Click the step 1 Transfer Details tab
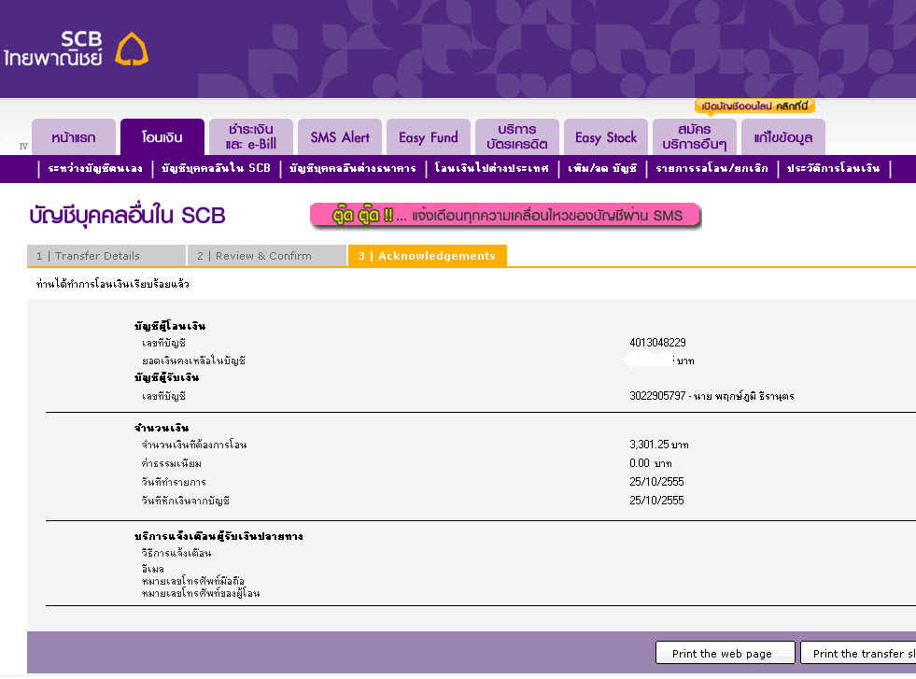 coord(106,256)
